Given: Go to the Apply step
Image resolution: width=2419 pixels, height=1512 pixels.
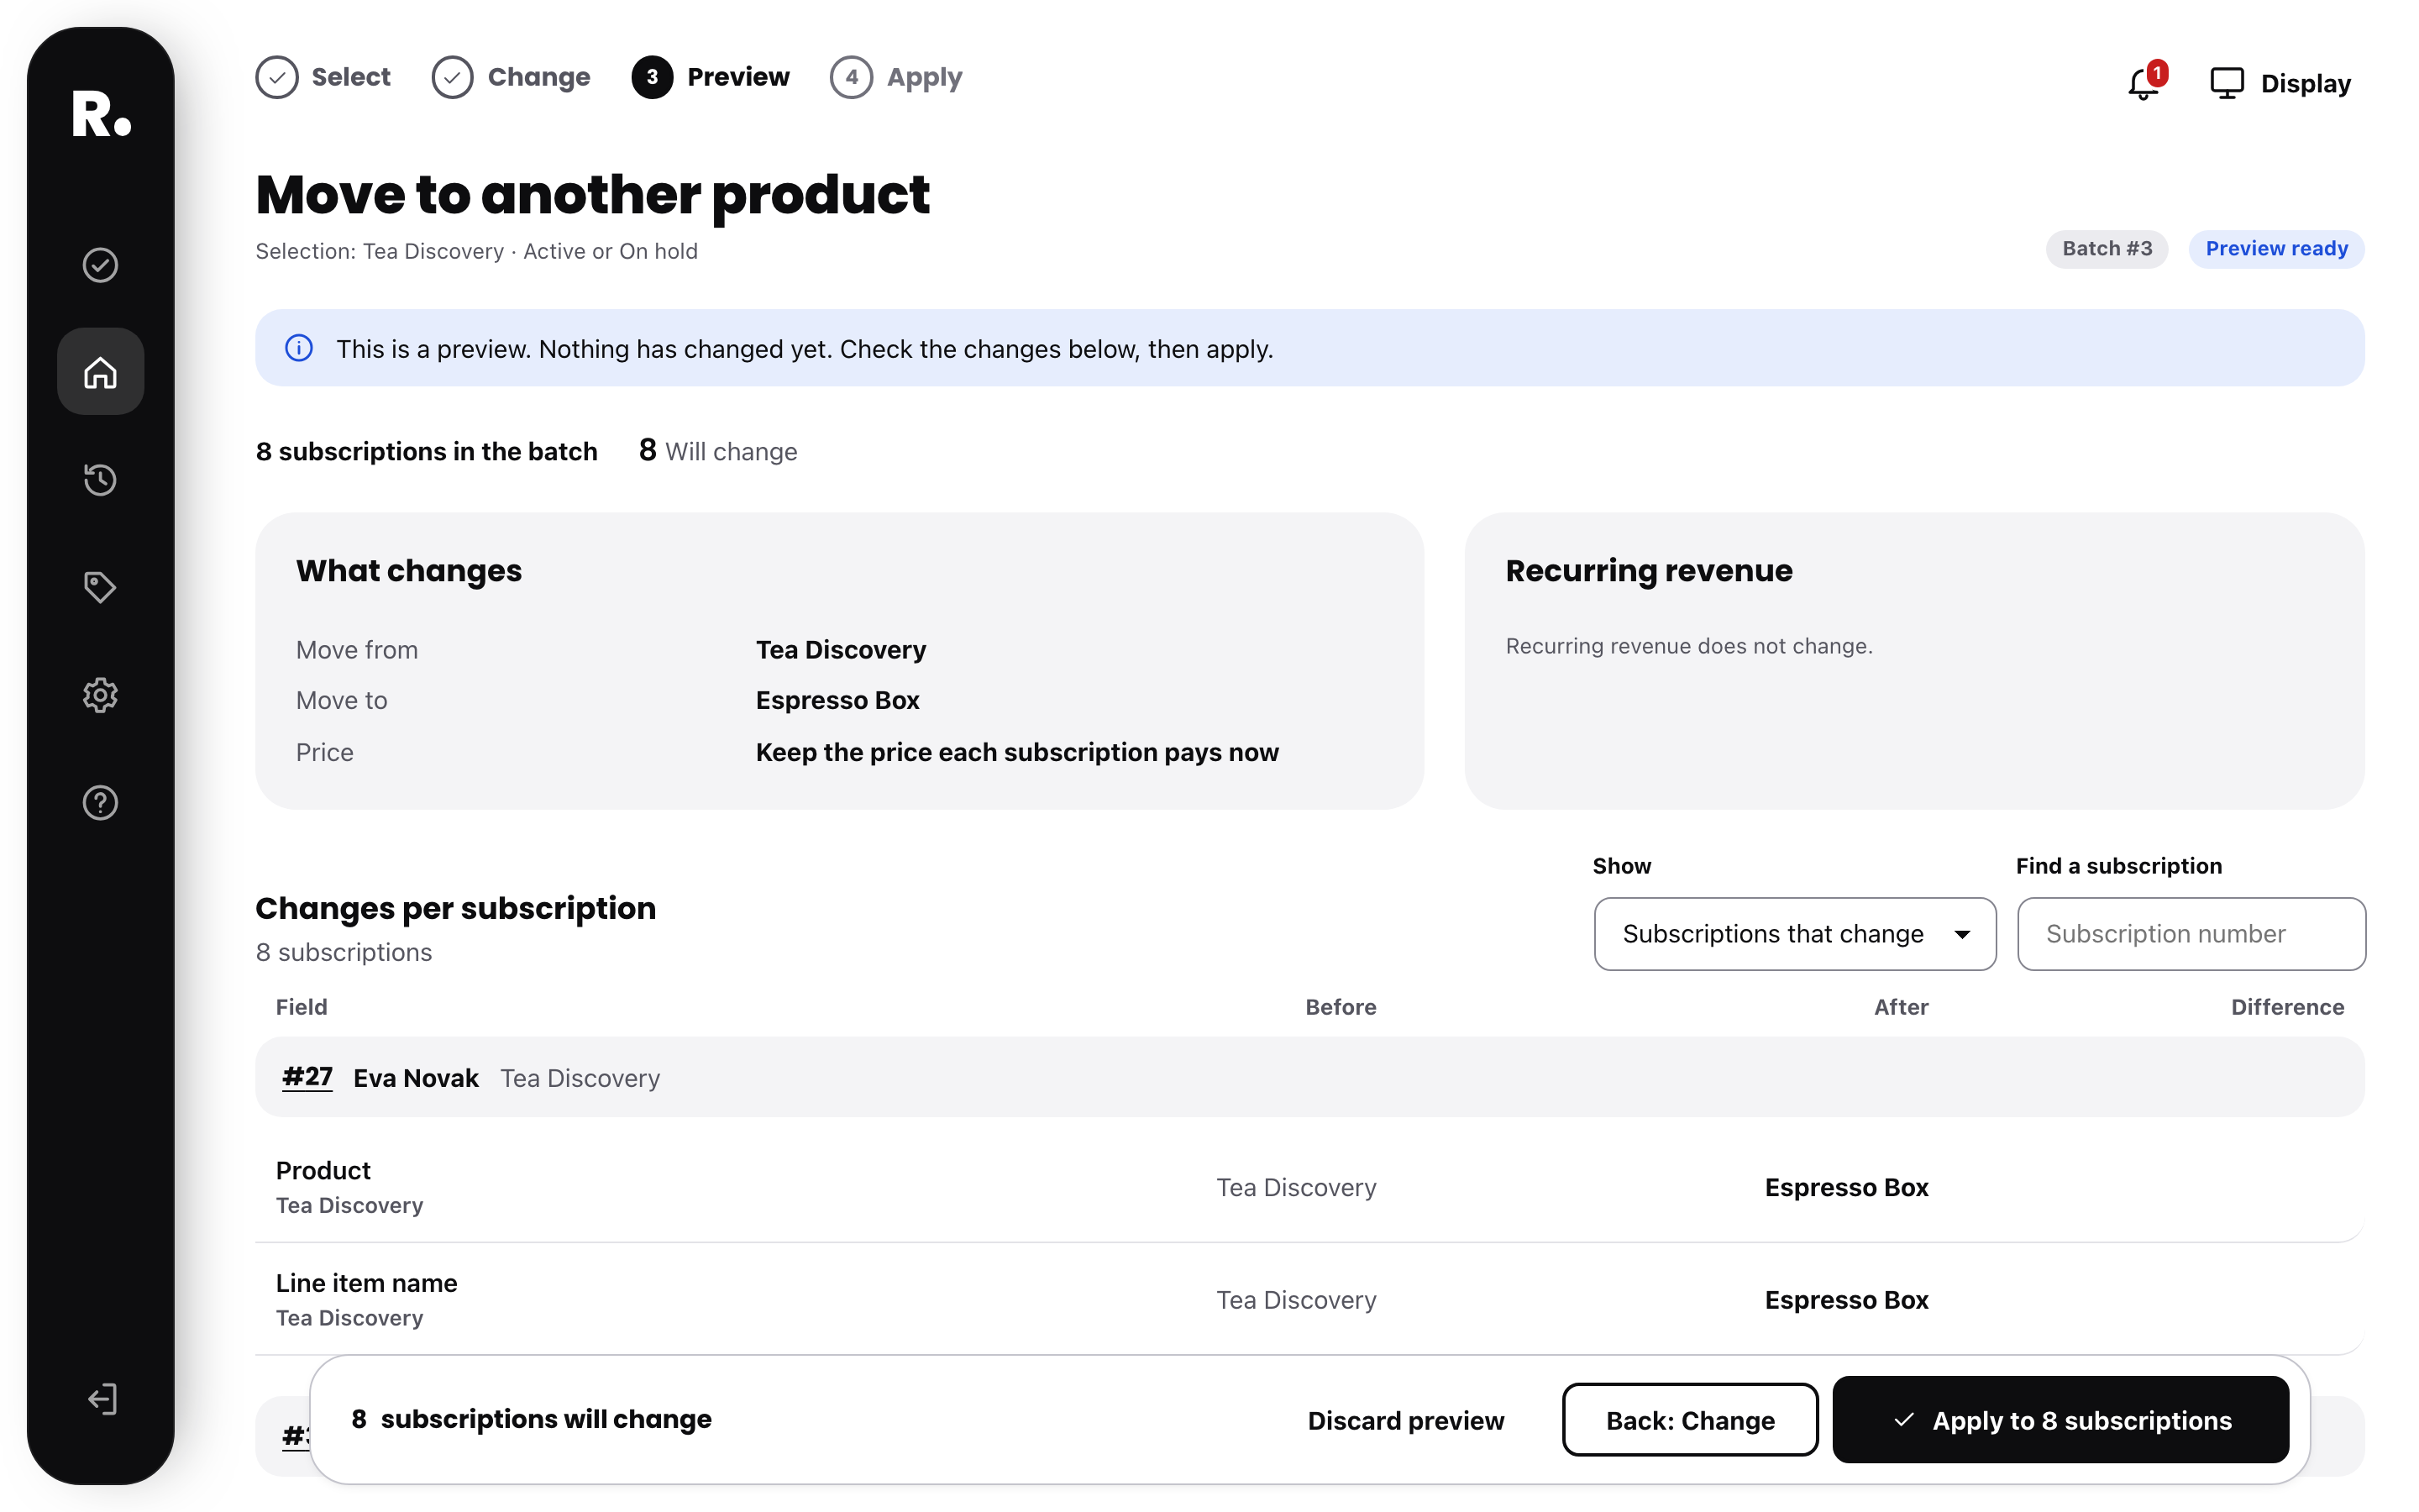Looking at the screenshot, I should coord(895,77).
